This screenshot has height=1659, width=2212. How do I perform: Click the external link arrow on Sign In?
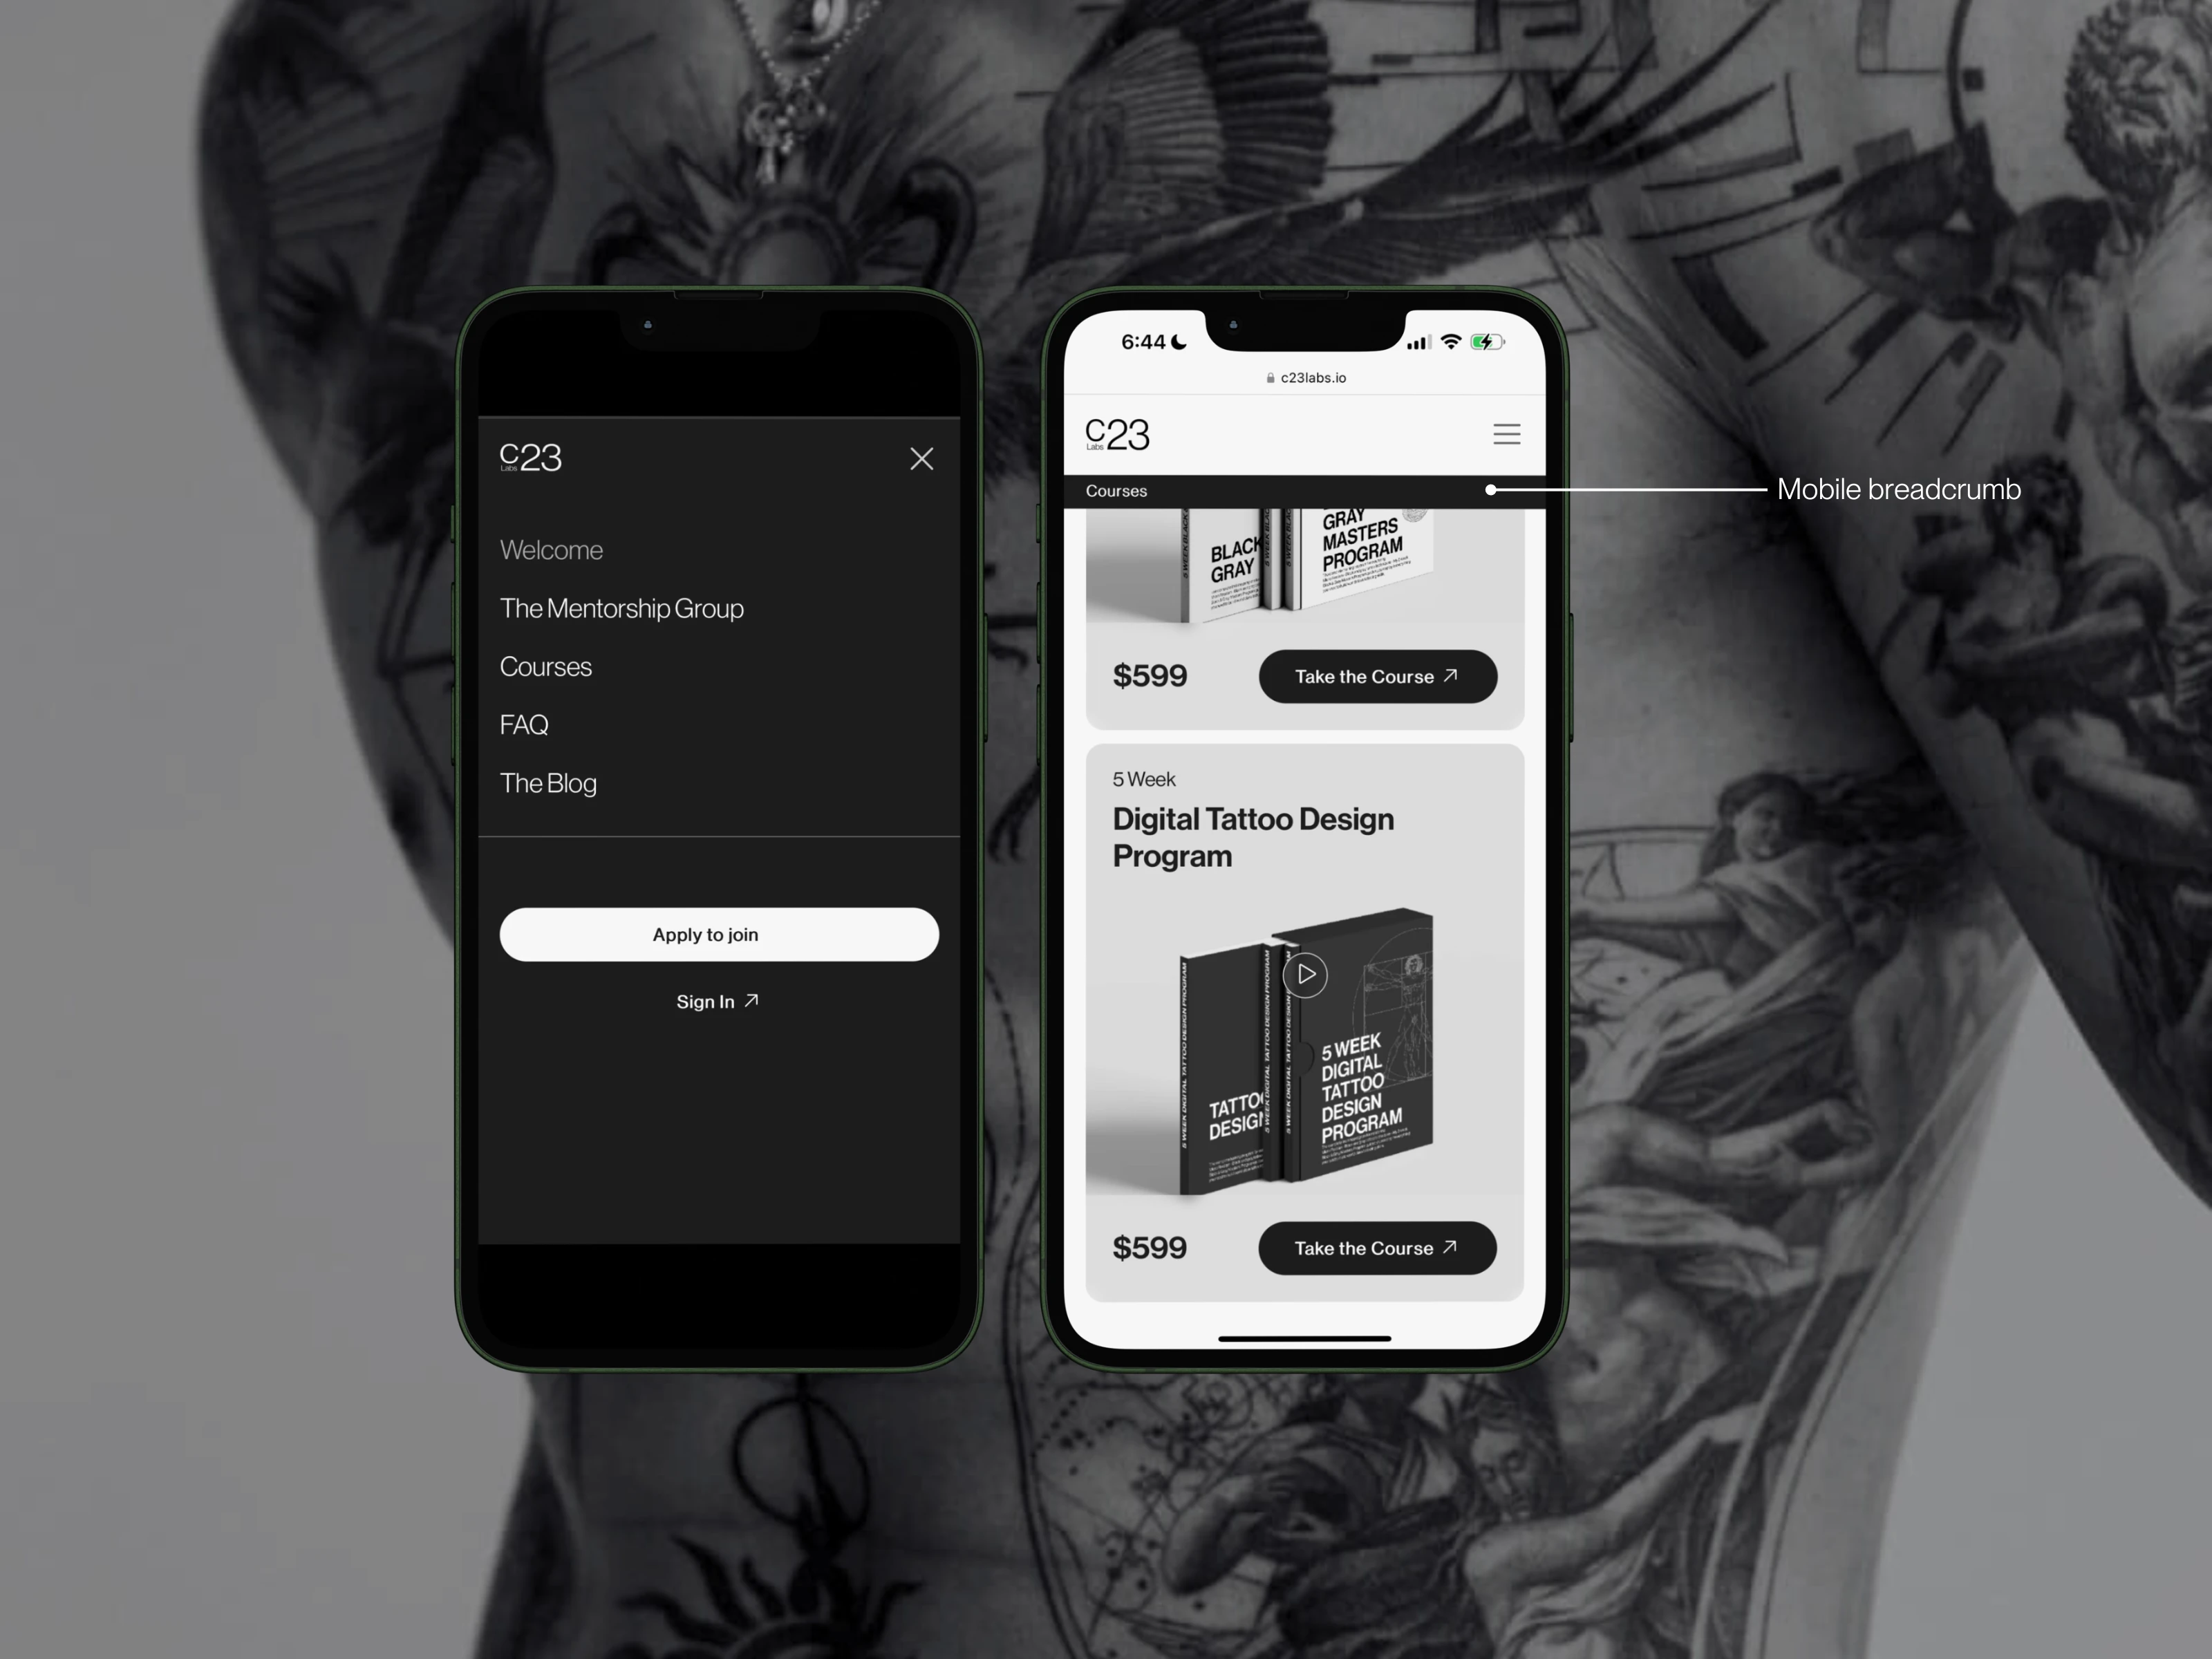pyautogui.click(x=753, y=1000)
